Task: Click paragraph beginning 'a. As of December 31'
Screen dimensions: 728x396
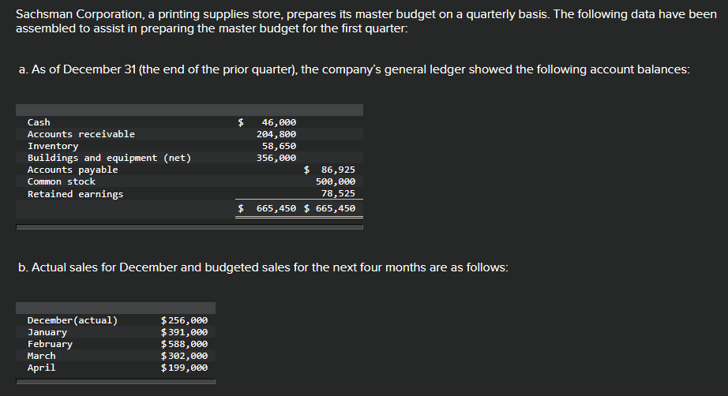Action: (x=355, y=69)
